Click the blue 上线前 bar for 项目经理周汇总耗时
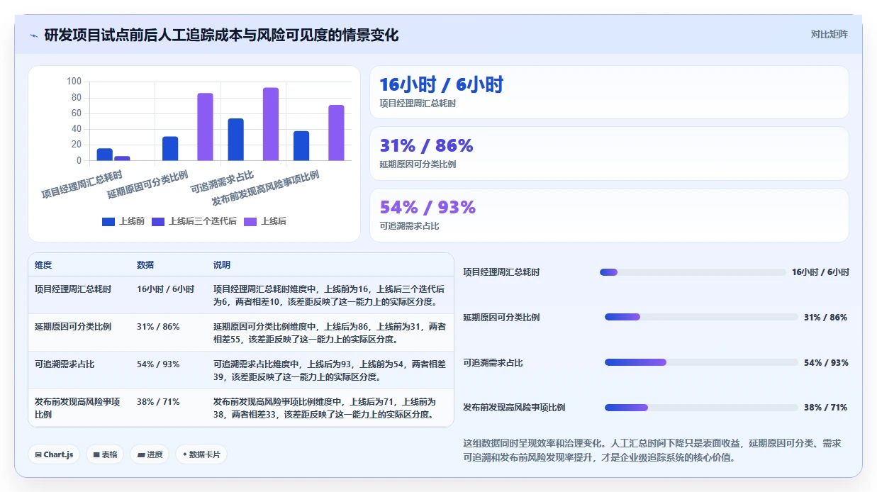The width and height of the screenshot is (877, 492). pyautogui.click(x=104, y=155)
